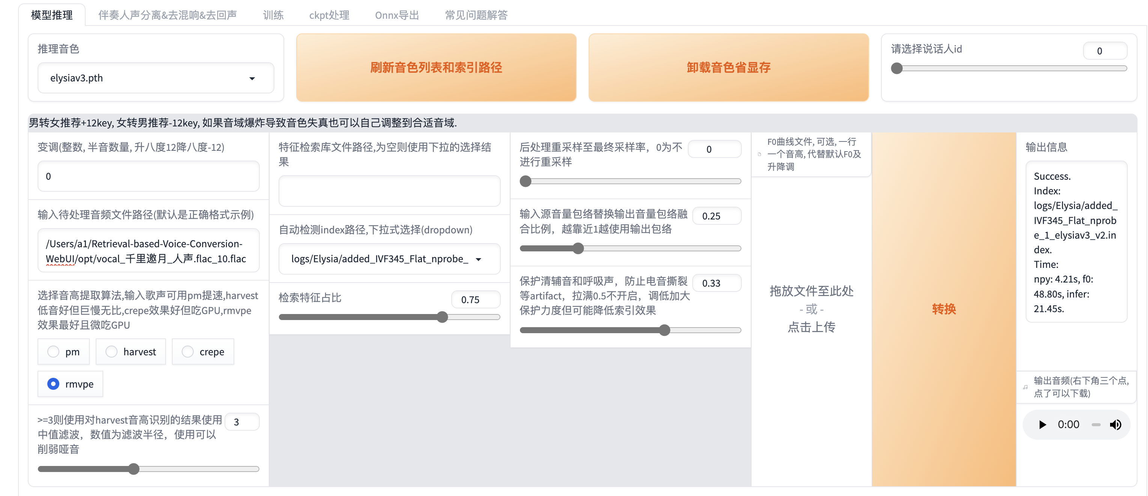Open the Onnx导出 tab
The width and height of the screenshot is (1148, 496).
[397, 15]
